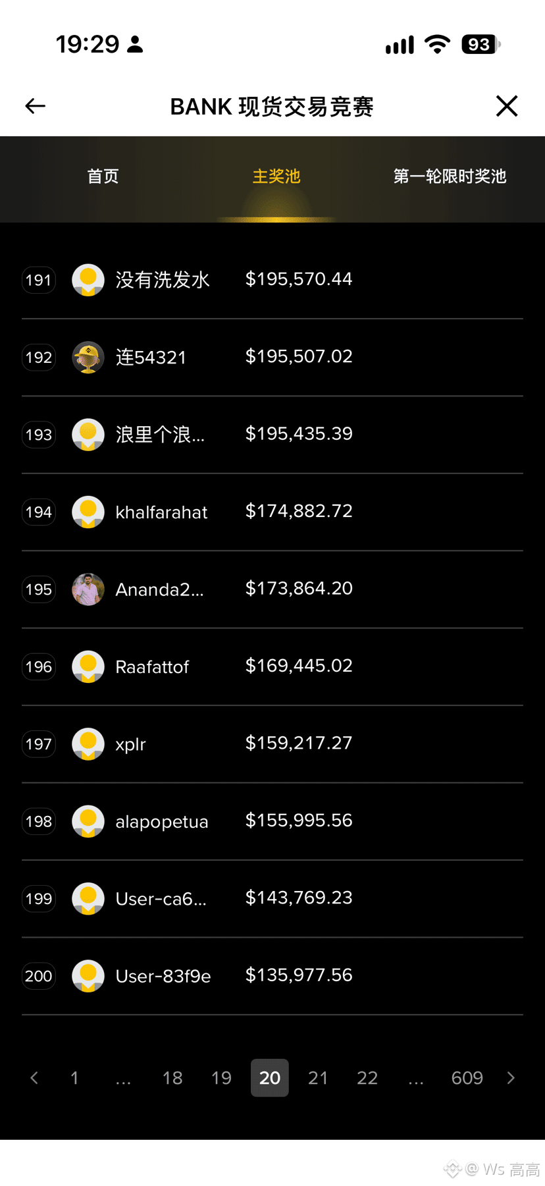
Task: Select the 主奖池 tab
Action: pos(276,176)
